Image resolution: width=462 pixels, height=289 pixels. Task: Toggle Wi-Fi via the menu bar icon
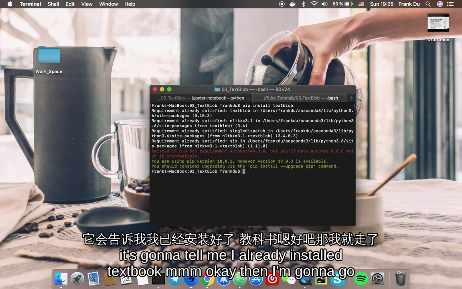click(314, 4)
